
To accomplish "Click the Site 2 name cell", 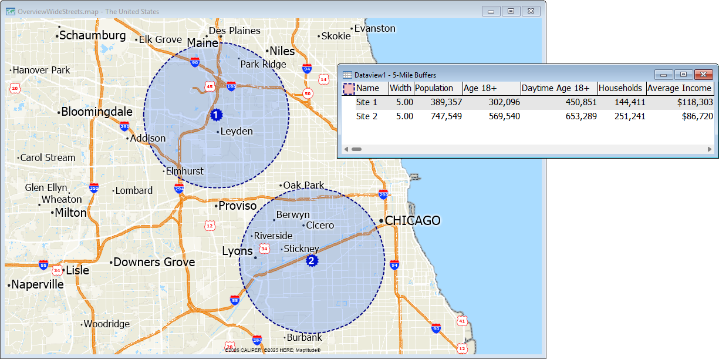I will click(x=372, y=116).
